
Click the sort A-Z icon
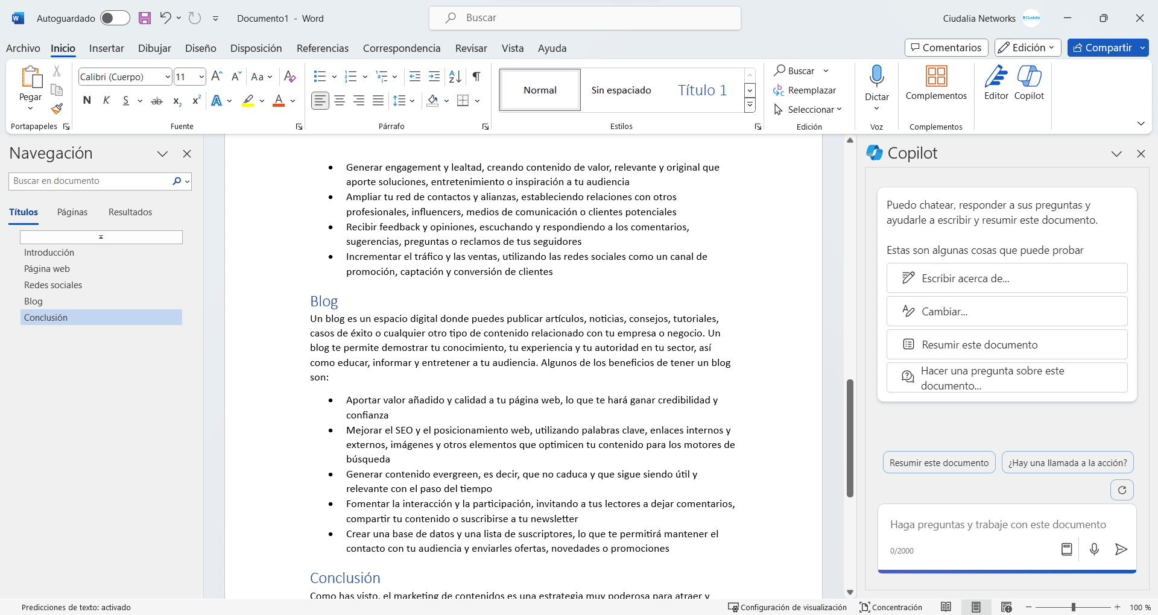coord(455,77)
